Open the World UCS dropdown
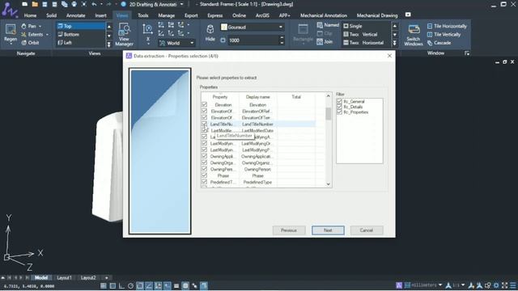The width and height of the screenshot is (518, 291). [x=192, y=43]
